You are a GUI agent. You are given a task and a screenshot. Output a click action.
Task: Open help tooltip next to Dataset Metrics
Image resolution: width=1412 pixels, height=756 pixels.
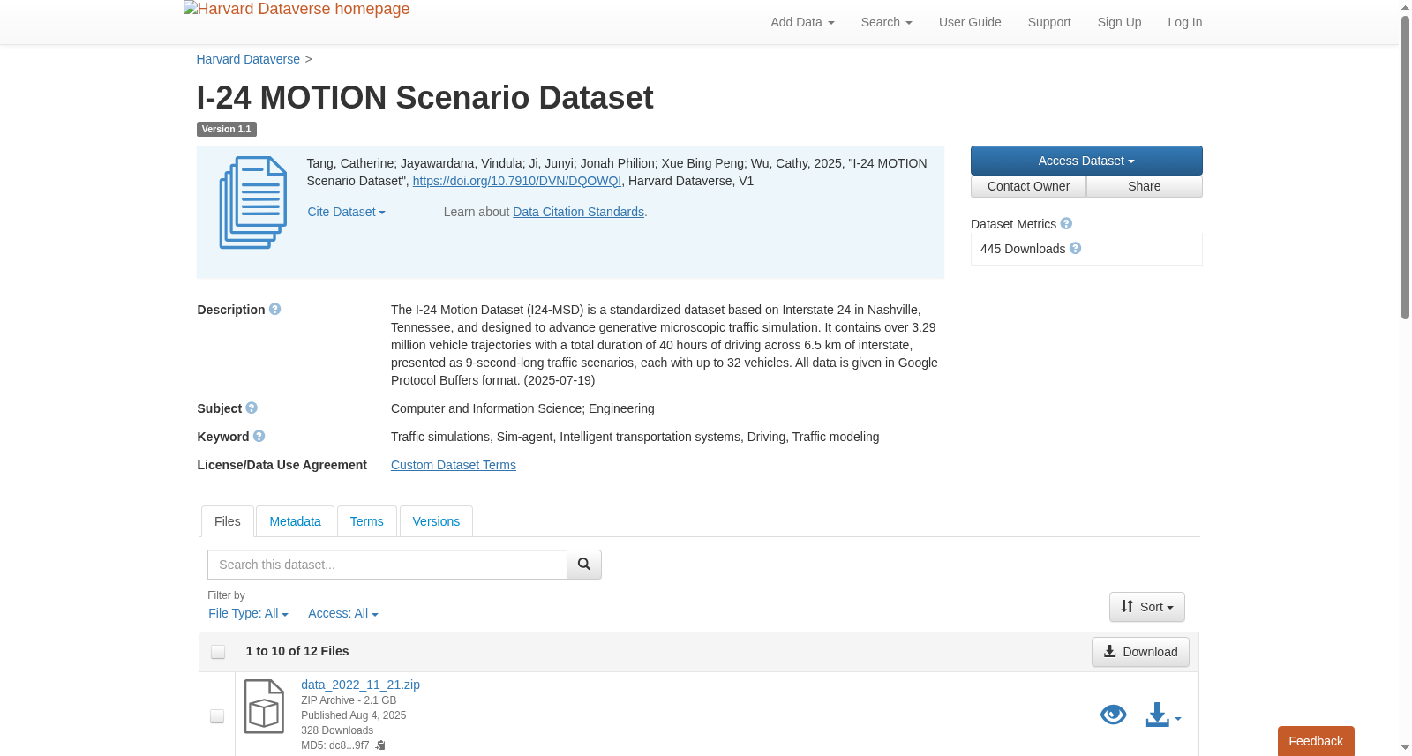(1066, 224)
